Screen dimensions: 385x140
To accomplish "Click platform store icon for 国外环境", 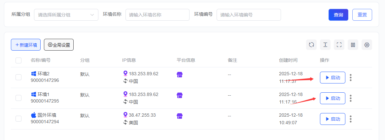I will (180, 116).
